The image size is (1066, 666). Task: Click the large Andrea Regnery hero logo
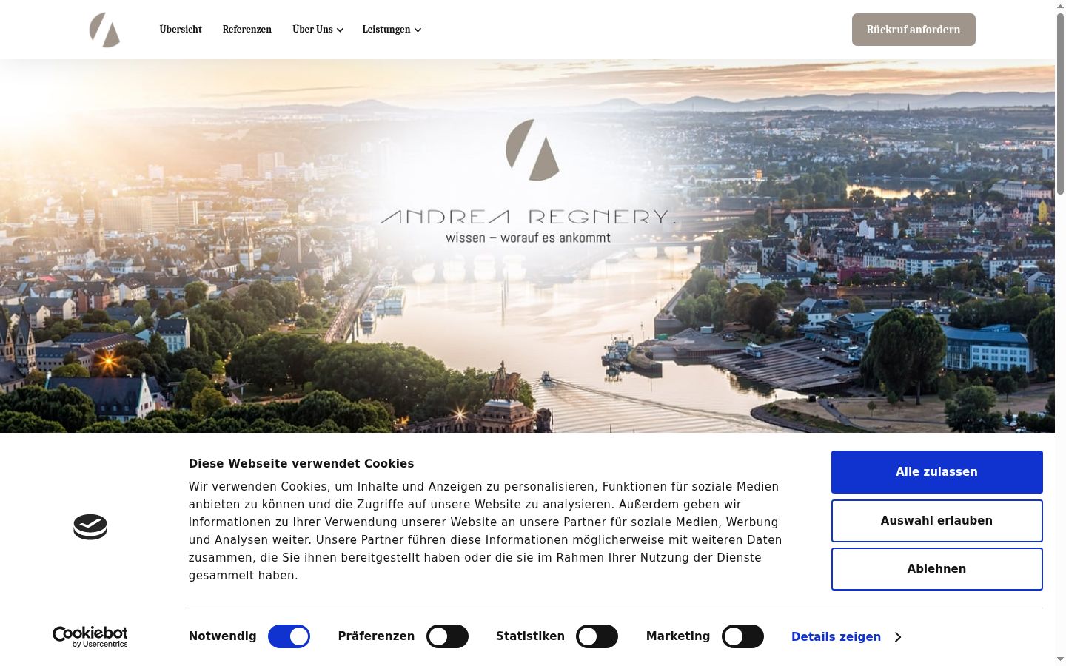(527, 181)
